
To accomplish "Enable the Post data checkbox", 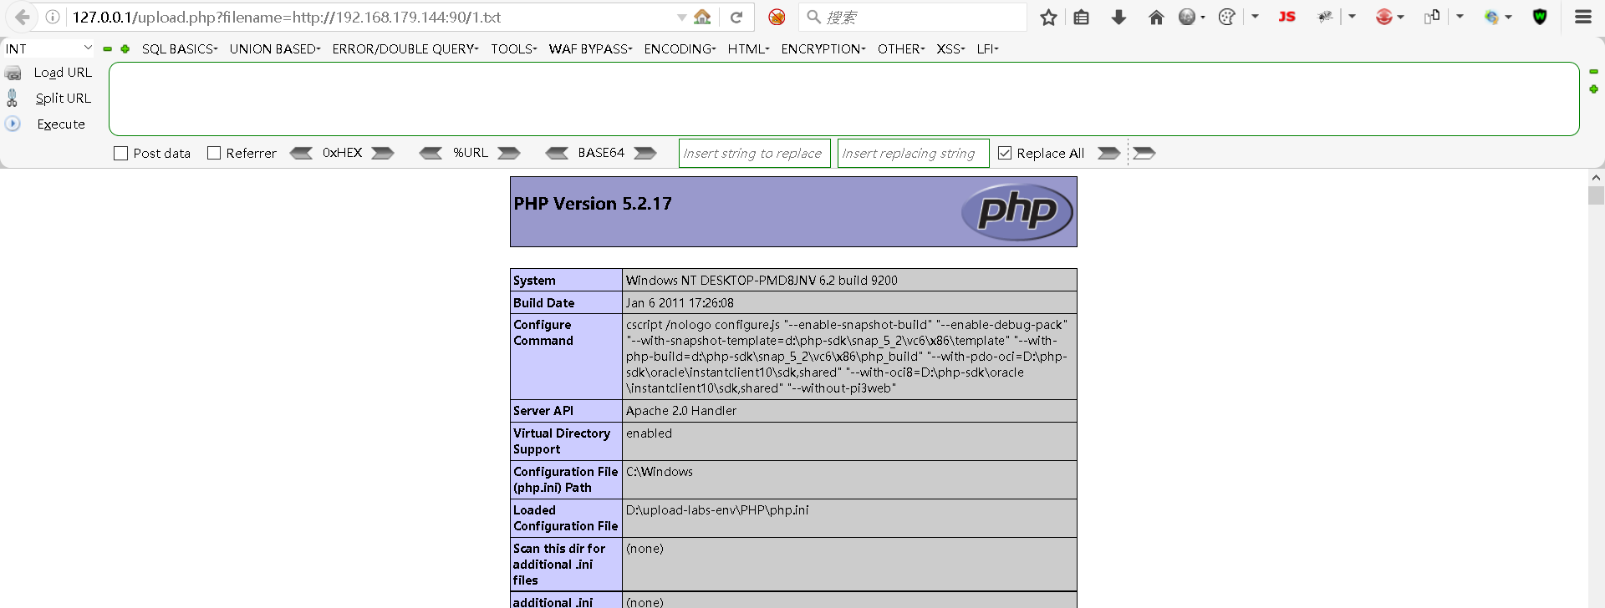I will tap(120, 153).
